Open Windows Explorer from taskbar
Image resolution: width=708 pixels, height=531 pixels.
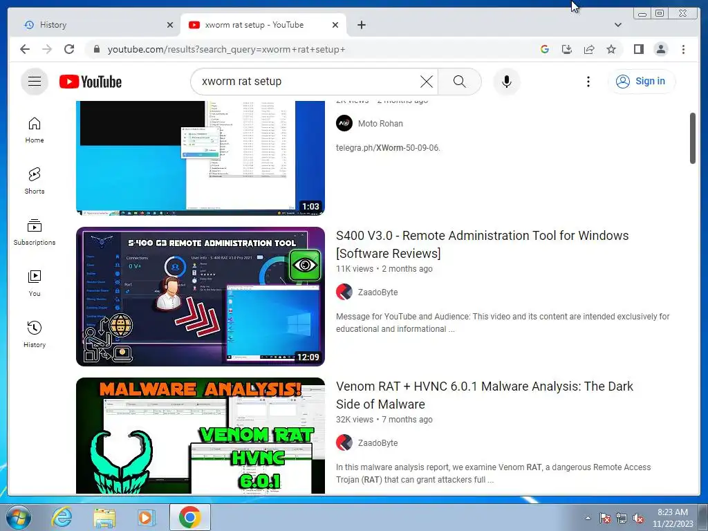click(x=104, y=517)
